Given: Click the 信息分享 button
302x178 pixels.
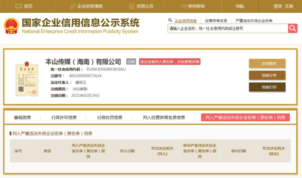Looking at the screenshot, I should (x=267, y=75).
